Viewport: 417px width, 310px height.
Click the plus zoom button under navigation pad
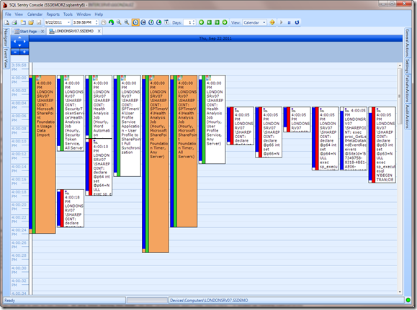pos(24,52)
